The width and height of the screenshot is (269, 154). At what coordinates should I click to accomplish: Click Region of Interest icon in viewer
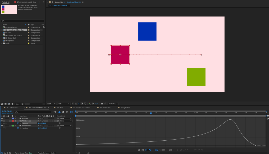pyautogui.click(x=82, y=104)
